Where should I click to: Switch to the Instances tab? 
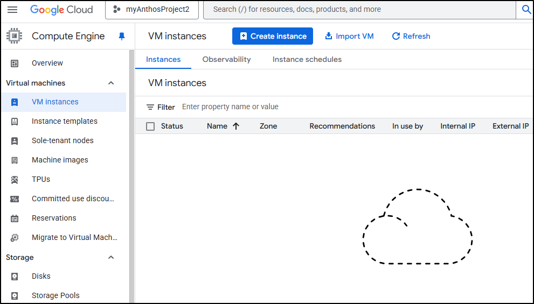[x=163, y=59]
